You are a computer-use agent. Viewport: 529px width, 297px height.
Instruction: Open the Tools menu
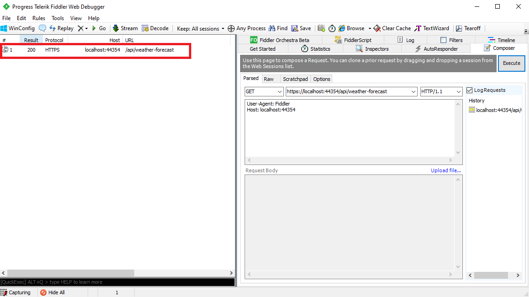tap(58, 18)
